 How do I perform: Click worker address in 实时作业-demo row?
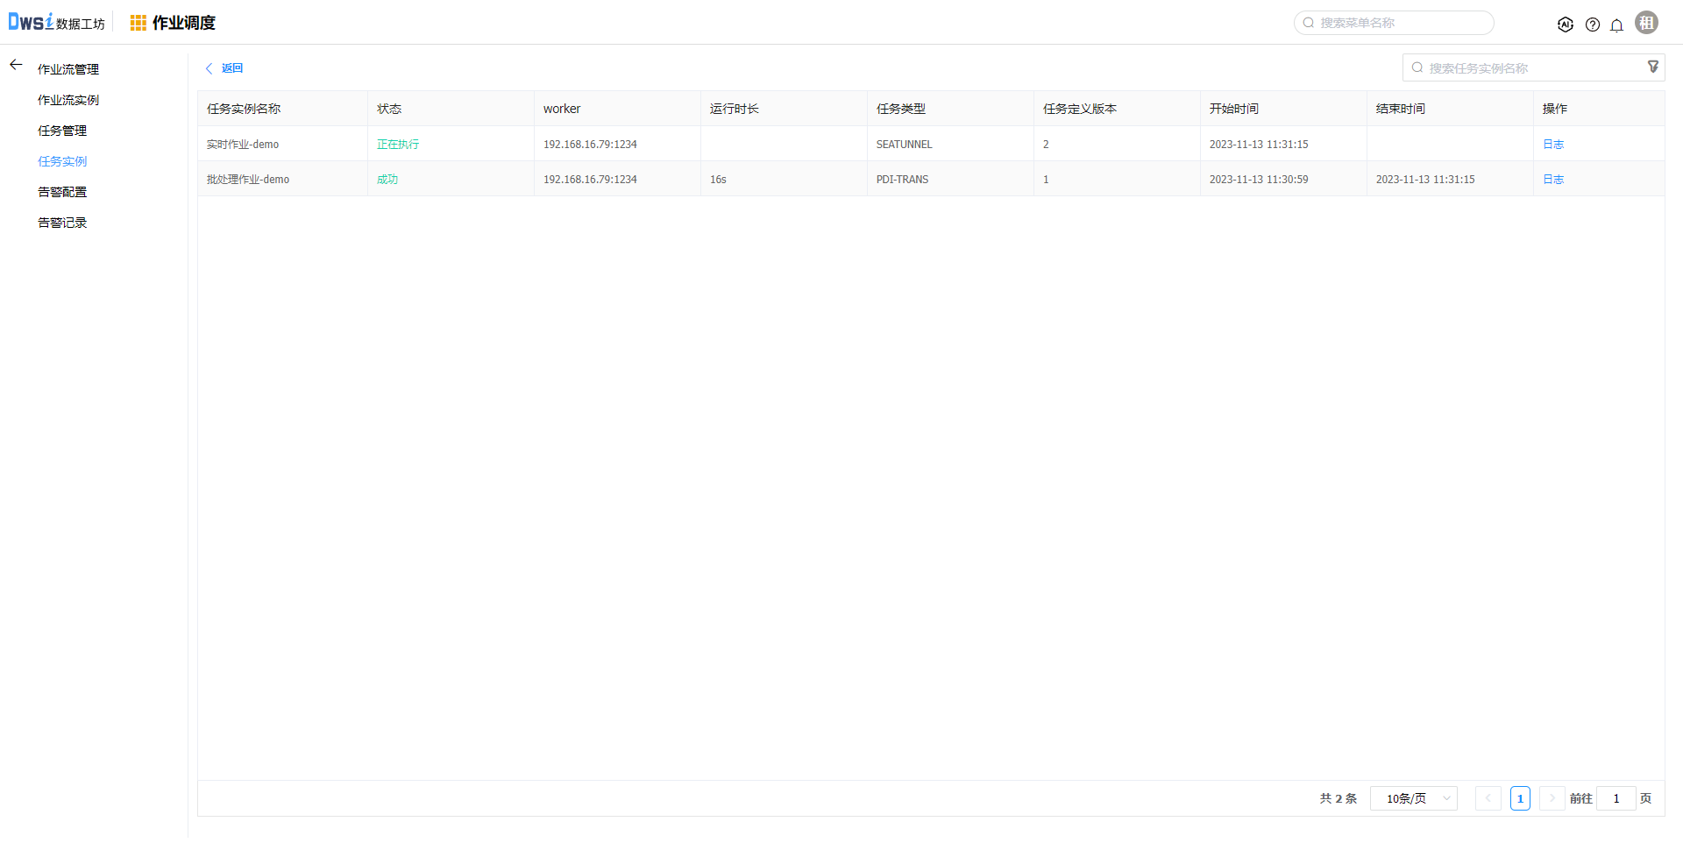pos(590,145)
